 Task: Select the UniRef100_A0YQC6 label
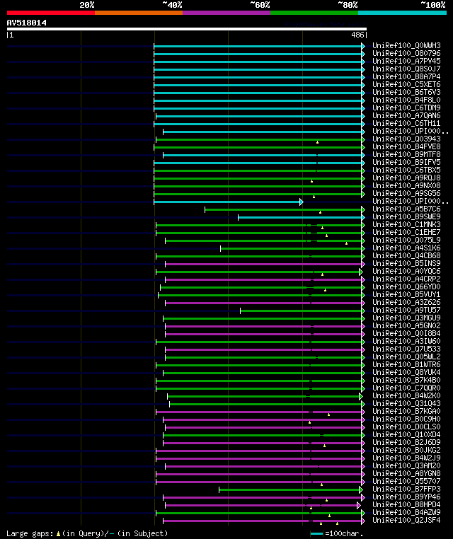tap(406, 271)
